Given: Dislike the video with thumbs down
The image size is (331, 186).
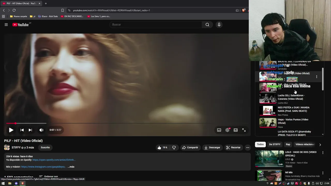Looking at the screenshot, I should [x=174, y=148].
